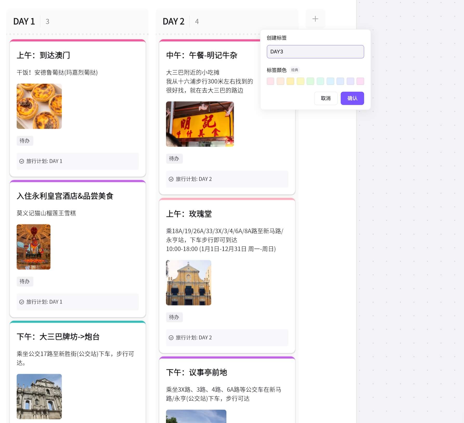
Task: Click the plus icon to add column
Action: click(x=315, y=19)
